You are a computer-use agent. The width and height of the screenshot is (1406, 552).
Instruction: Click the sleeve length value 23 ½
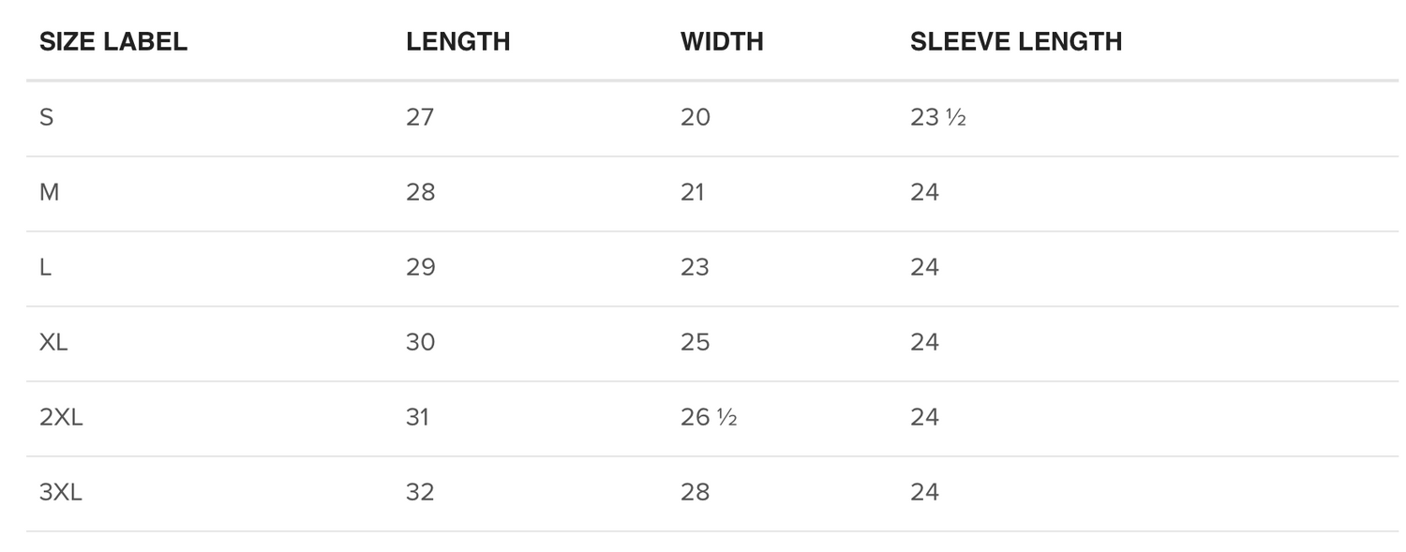938,117
